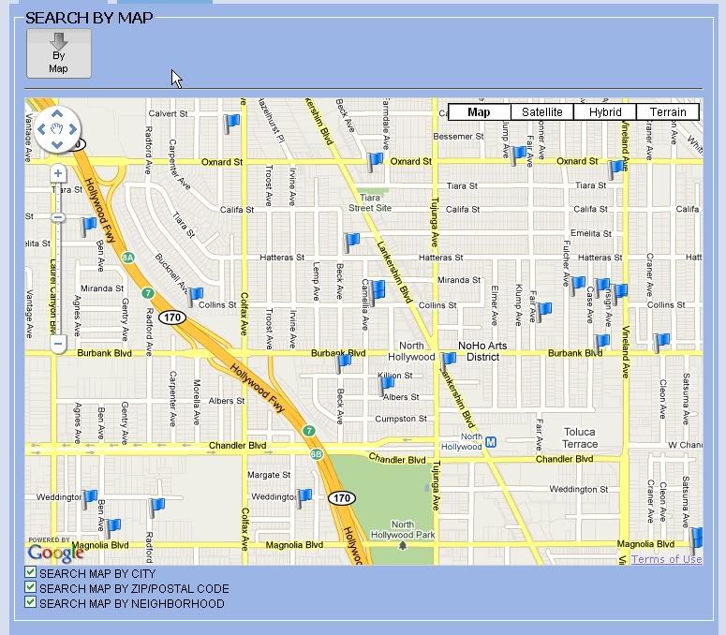Image resolution: width=726 pixels, height=635 pixels.
Task: Select flag at Oxnard St and Farmdale Ave
Action: pos(375,161)
